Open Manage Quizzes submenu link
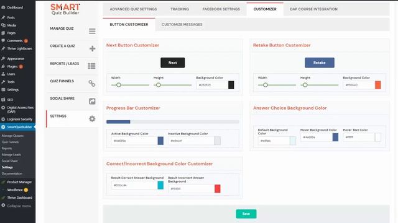Viewport: 398px width, 223px height. 12,136
